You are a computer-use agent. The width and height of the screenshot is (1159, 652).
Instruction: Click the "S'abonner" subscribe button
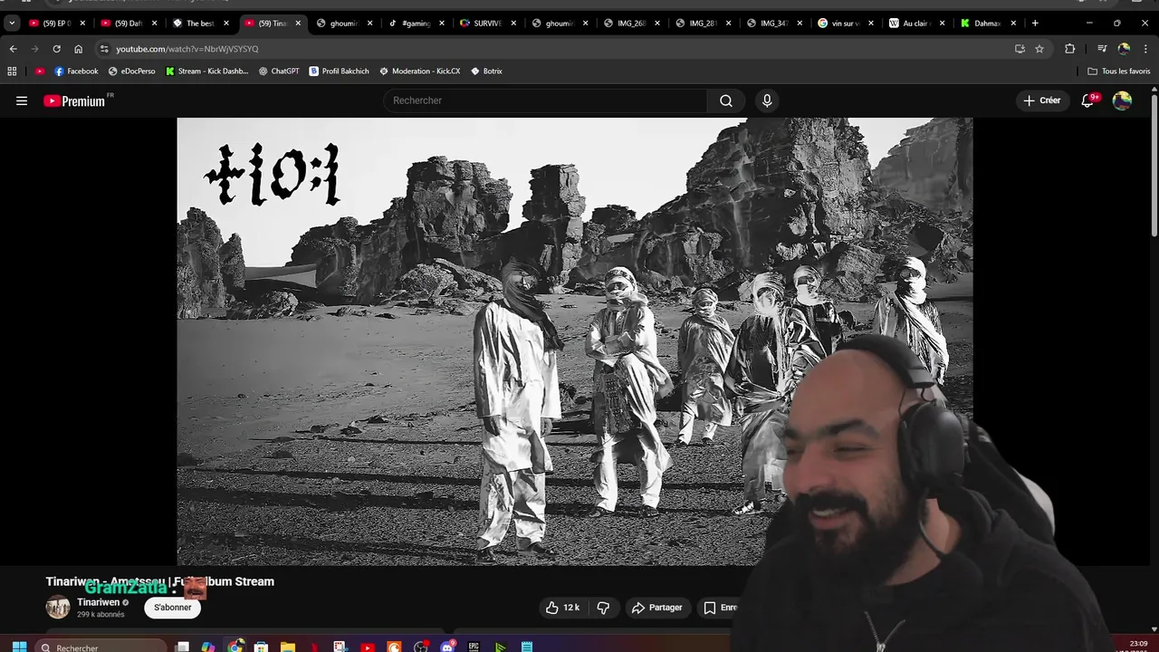point(172,608)
